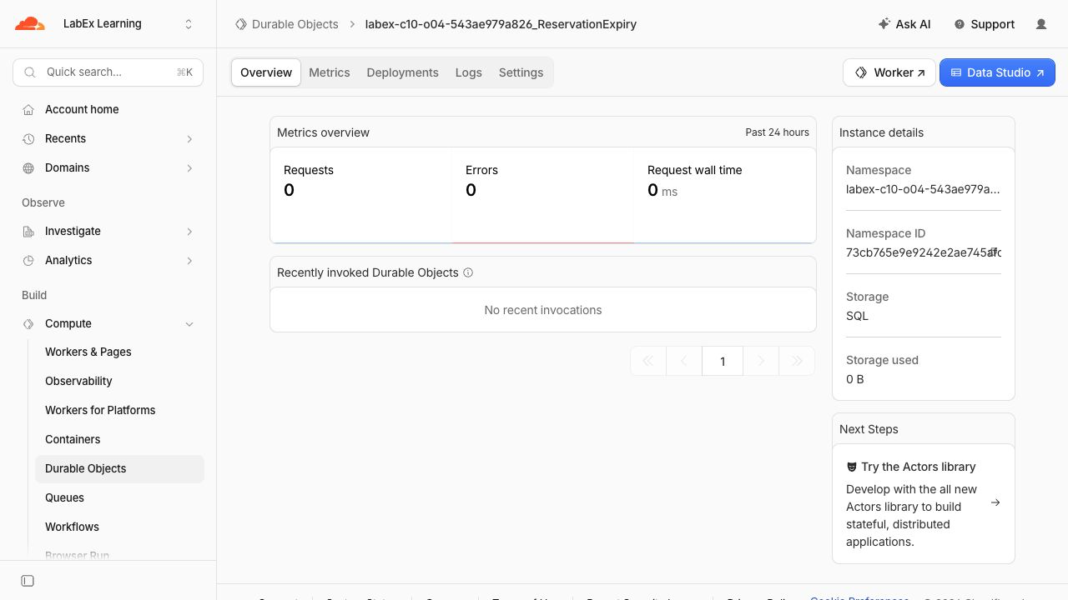This screenshot has width=1068, height=600.
Task: Go to the next page
Action: [760, 361]
